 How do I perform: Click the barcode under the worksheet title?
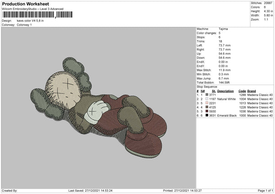click(28, 15)
